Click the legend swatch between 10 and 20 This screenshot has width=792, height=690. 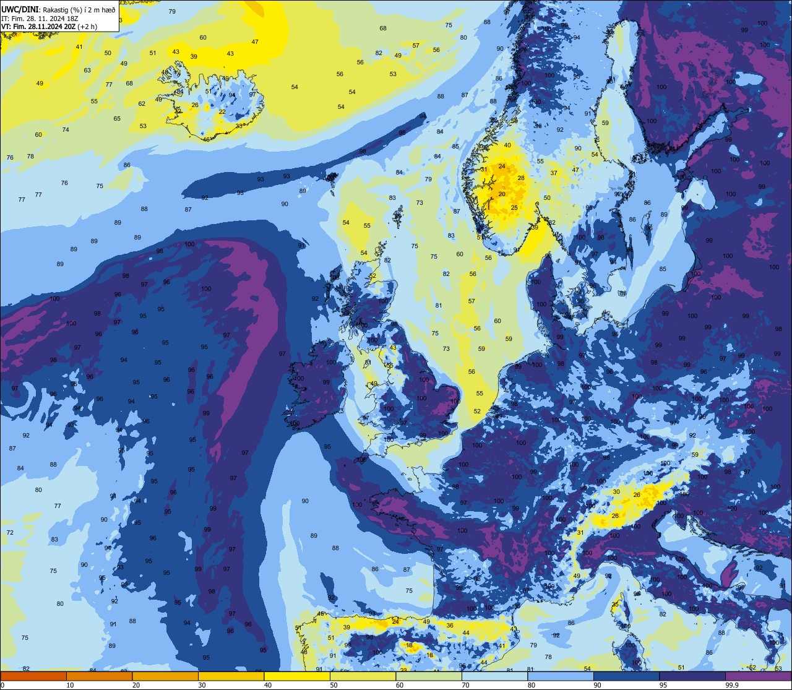[x=99, y=676]
